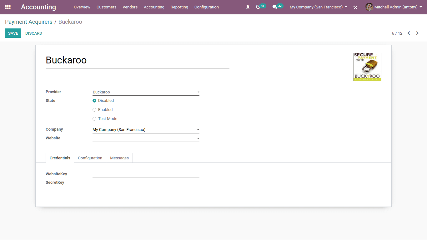Edit the Buckaroo name field

(x=138, y=60)
